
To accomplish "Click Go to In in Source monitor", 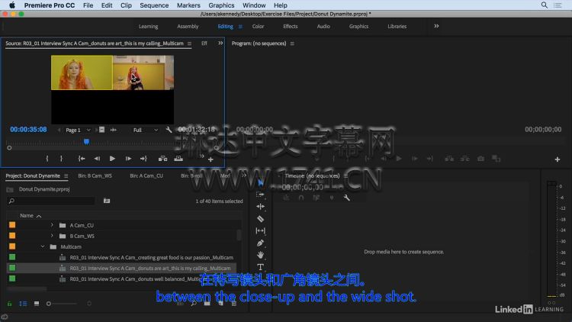I will [x=82, y=159].
